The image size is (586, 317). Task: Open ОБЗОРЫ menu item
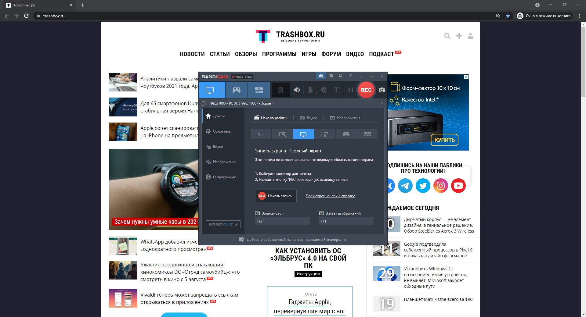[246, 54]
